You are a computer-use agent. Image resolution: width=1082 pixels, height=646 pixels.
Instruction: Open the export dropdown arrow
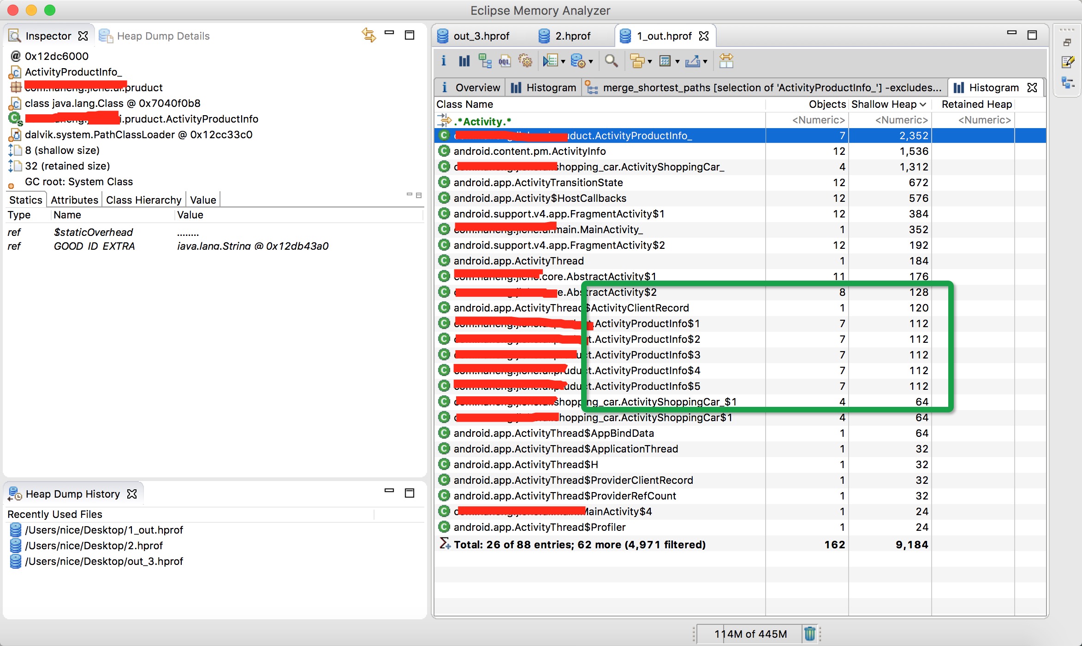pos(705,62)
